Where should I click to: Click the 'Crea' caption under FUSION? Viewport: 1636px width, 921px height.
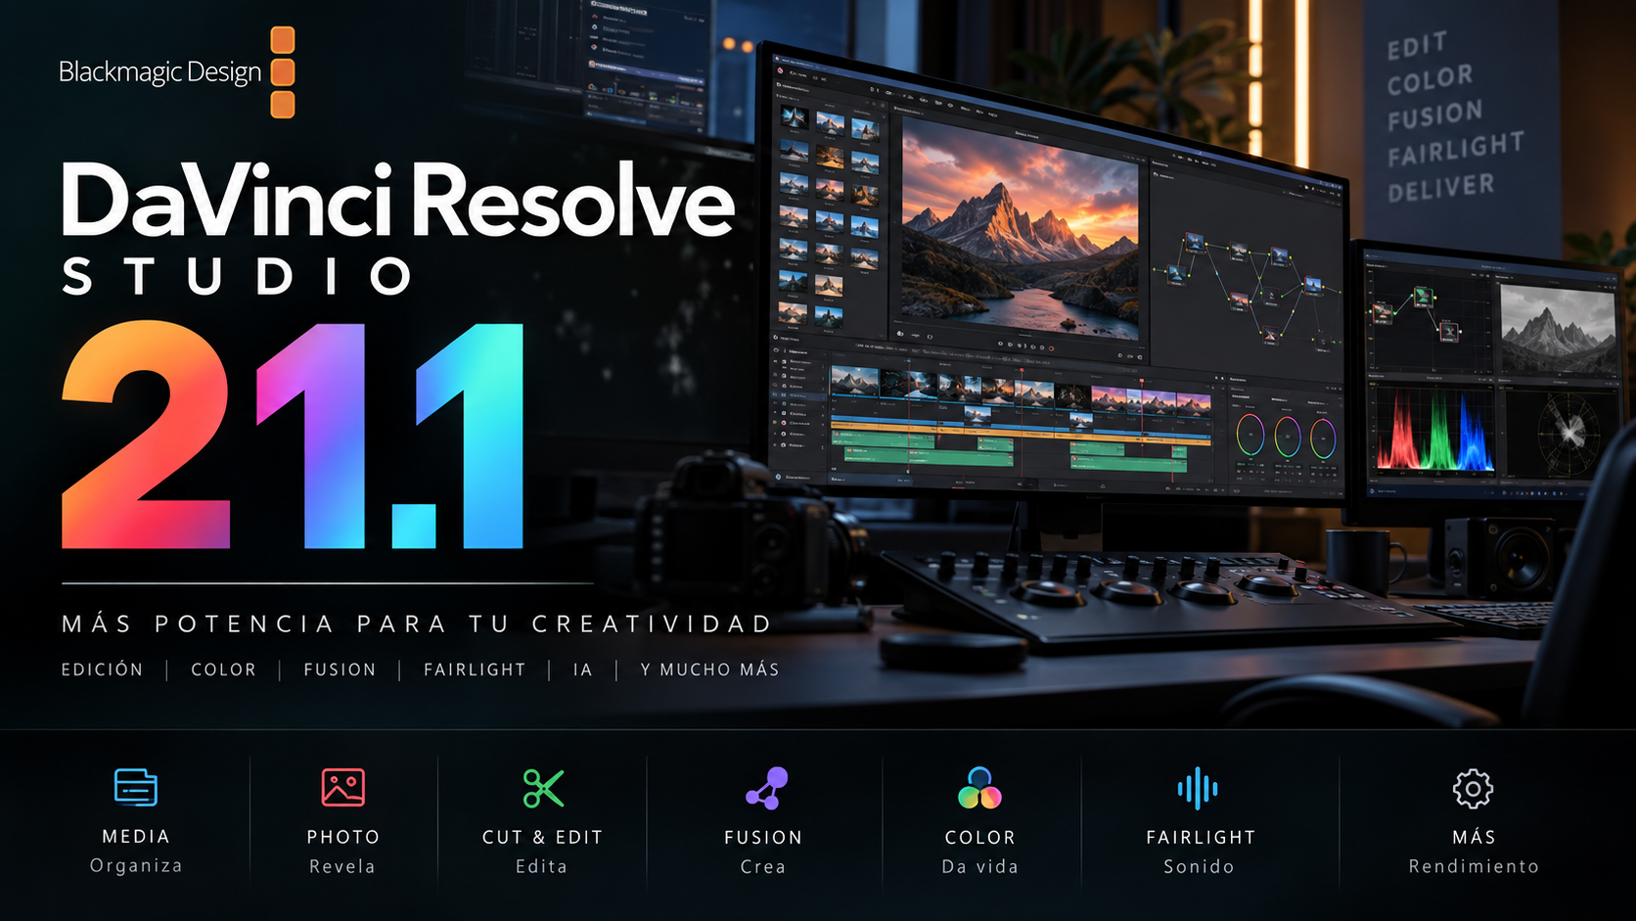[763, 866]
